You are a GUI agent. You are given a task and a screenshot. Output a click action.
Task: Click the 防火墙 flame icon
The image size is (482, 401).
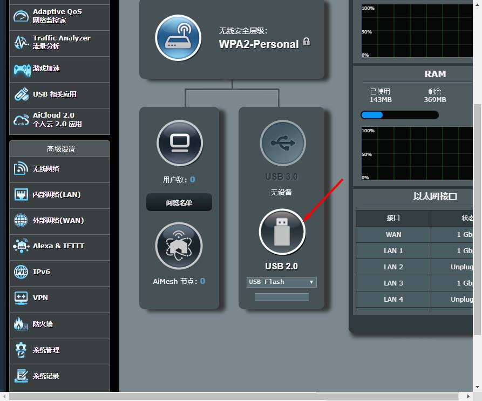(21, 324)
